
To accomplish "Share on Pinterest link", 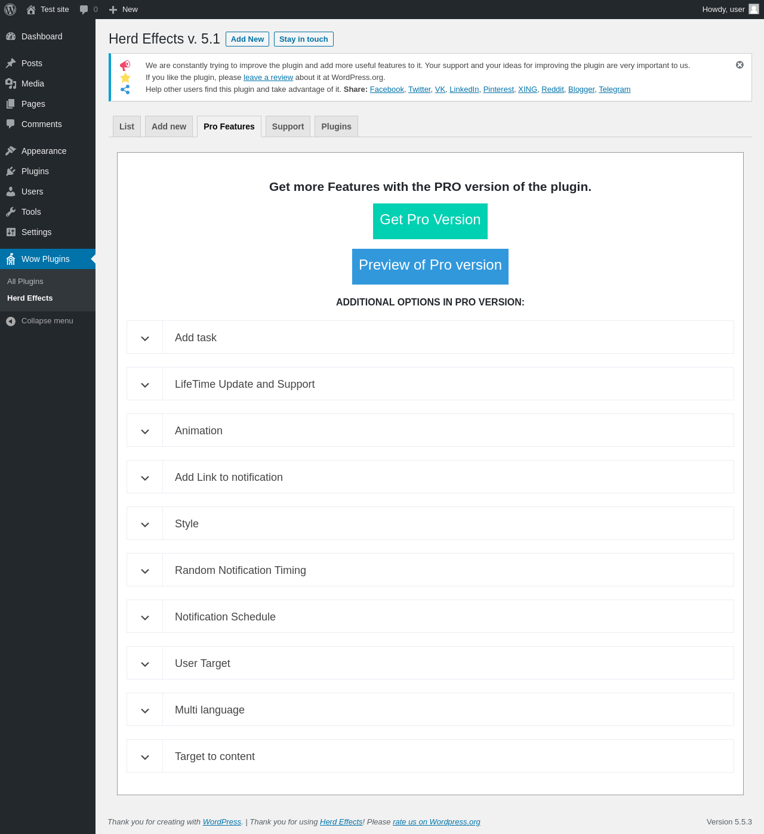I will click(498, 89).
